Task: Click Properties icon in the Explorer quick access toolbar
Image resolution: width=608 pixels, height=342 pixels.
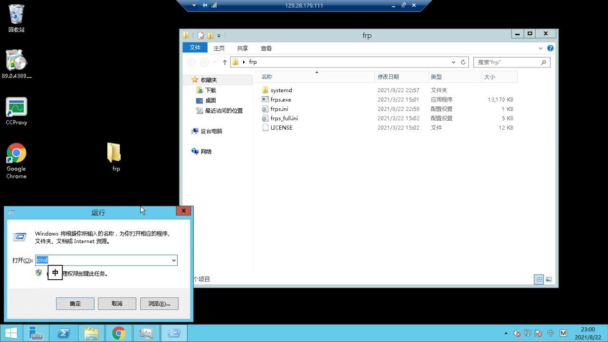Action: click(x=201, y=36)
